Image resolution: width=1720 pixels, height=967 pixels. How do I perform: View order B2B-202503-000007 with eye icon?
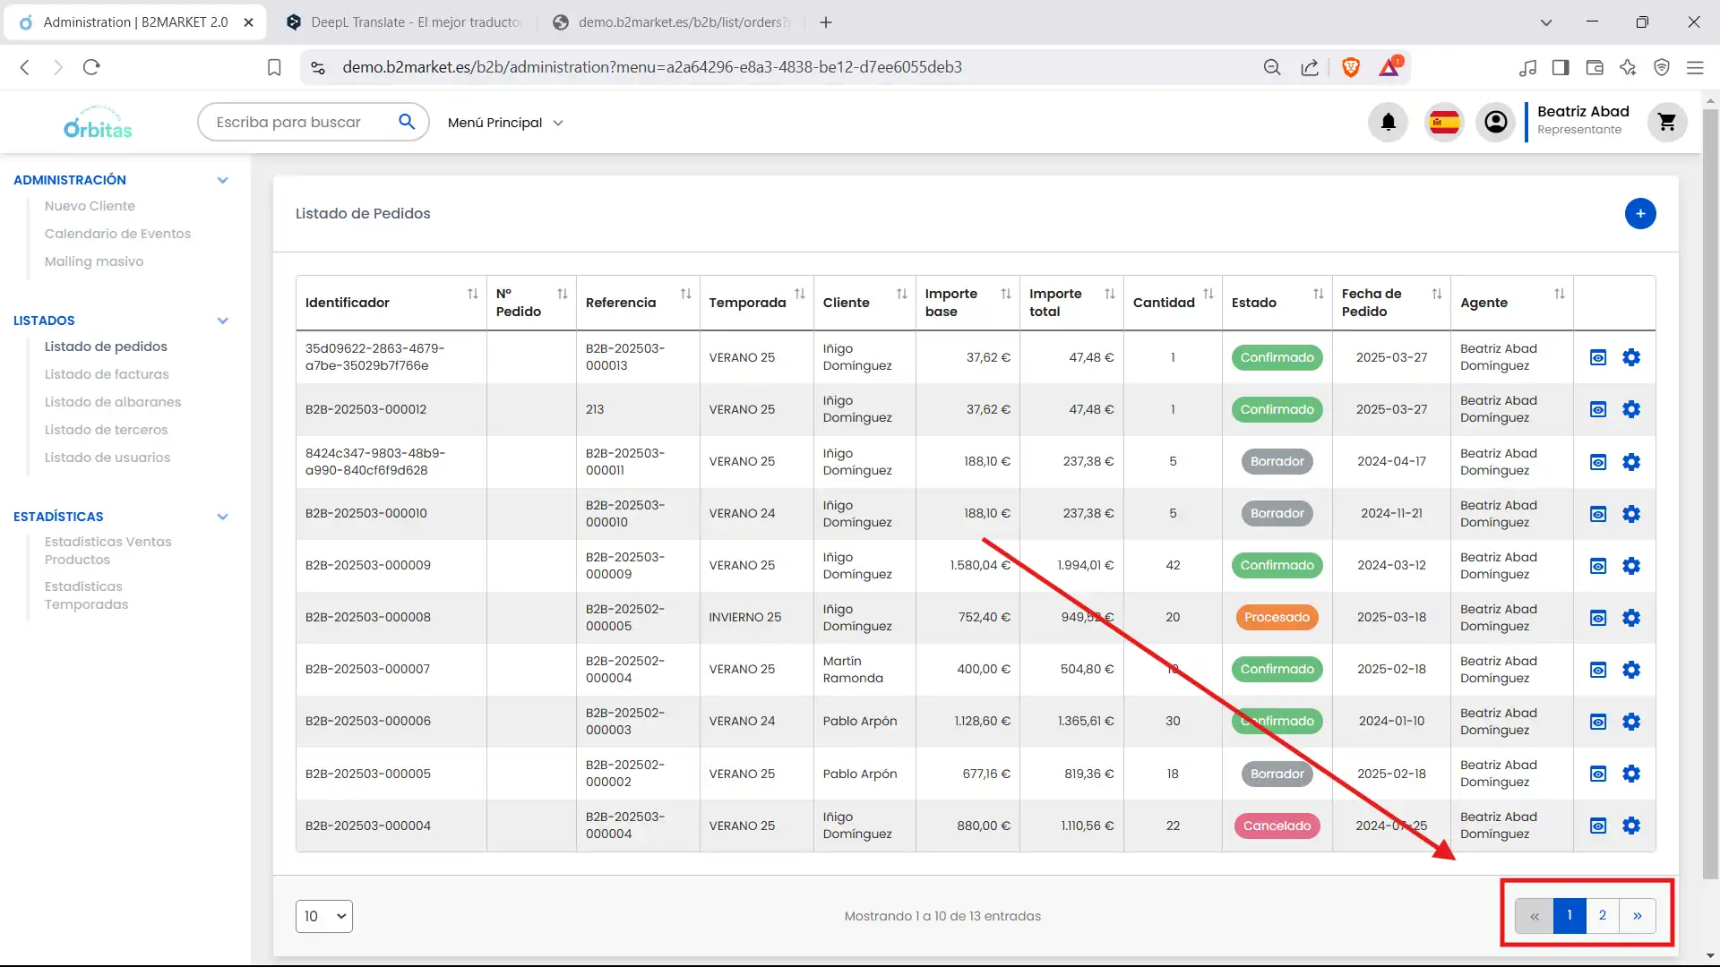tap(1597, 670)
